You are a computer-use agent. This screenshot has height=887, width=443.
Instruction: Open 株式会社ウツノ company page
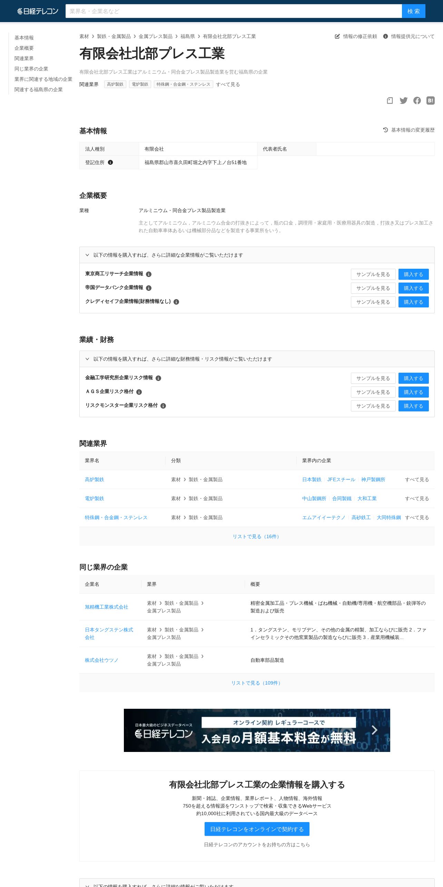(102, 660)
